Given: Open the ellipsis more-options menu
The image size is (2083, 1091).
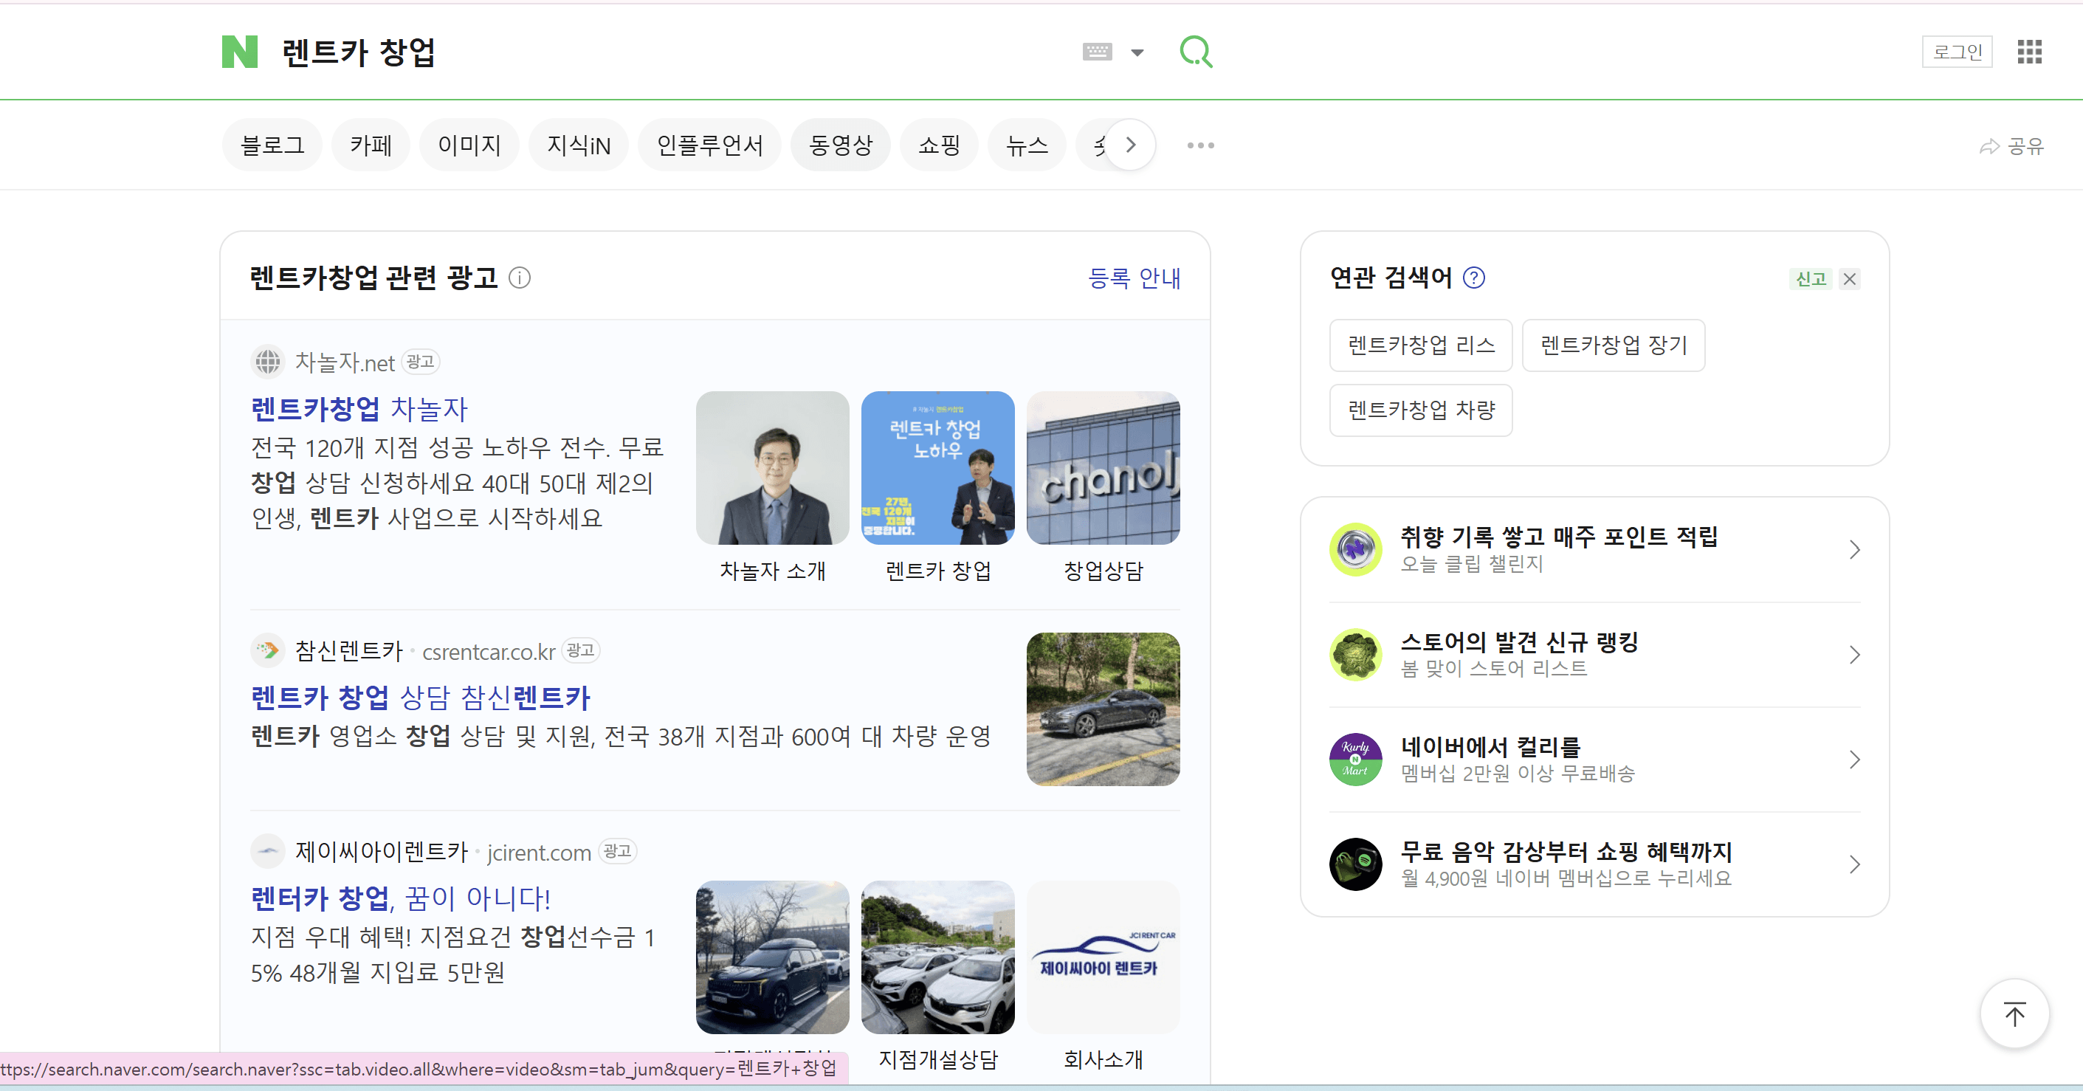Looking at the screenshot, I should tap(1199, 145).
